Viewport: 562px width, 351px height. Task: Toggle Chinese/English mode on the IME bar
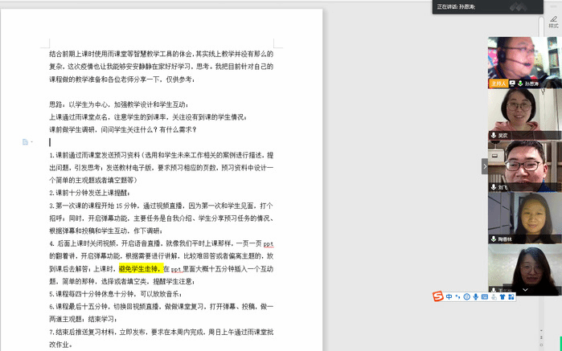tap(449, 297)
